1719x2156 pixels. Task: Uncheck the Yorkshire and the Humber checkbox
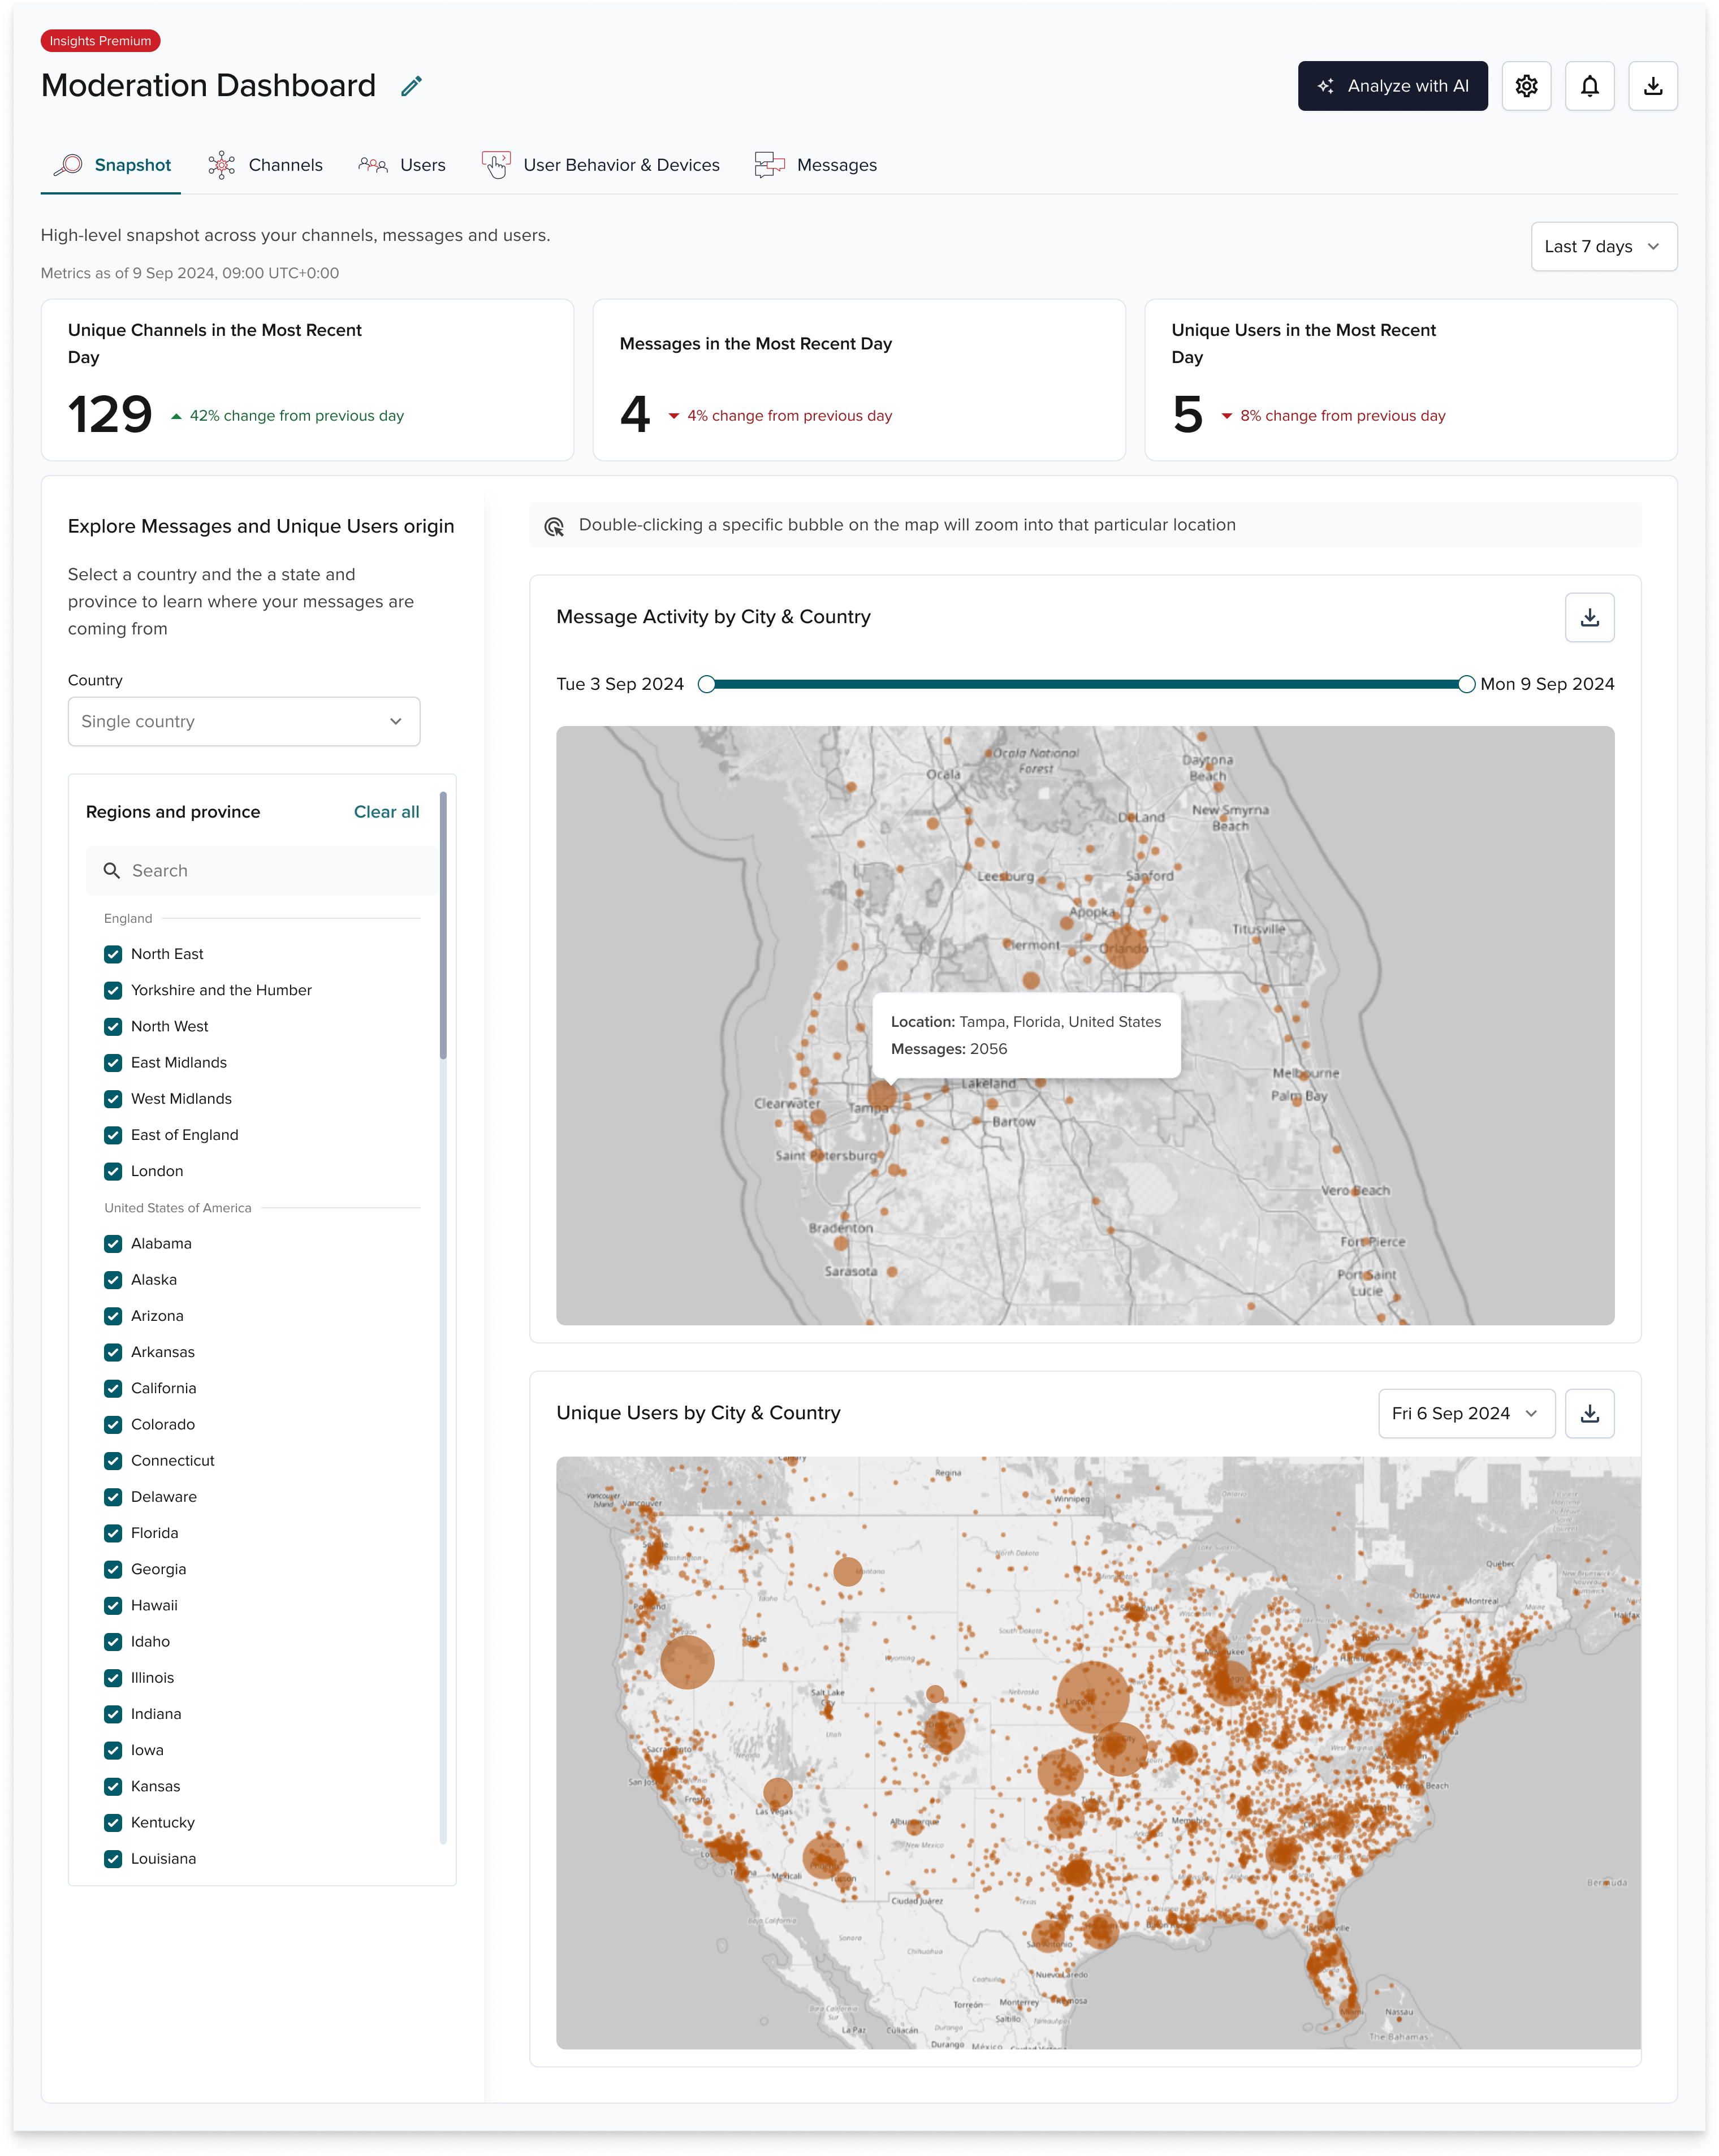pos(113,990)
